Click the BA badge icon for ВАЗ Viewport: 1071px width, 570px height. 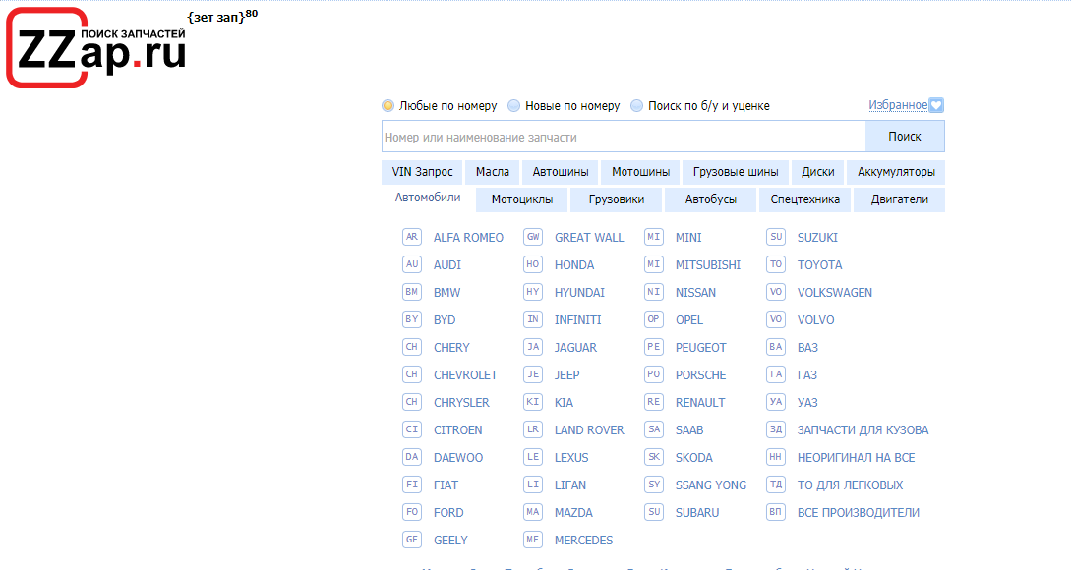(776, 347)
